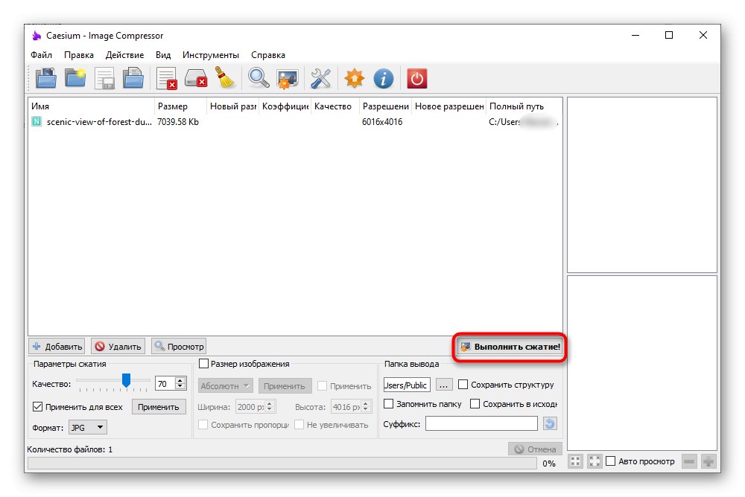Click the Просмотр button
This screenshot has height=497, width=745.
click(x=179, y=347)
